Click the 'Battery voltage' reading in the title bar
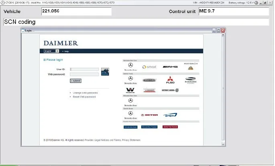This screenshot has width=275, height=166. point(241,3)
